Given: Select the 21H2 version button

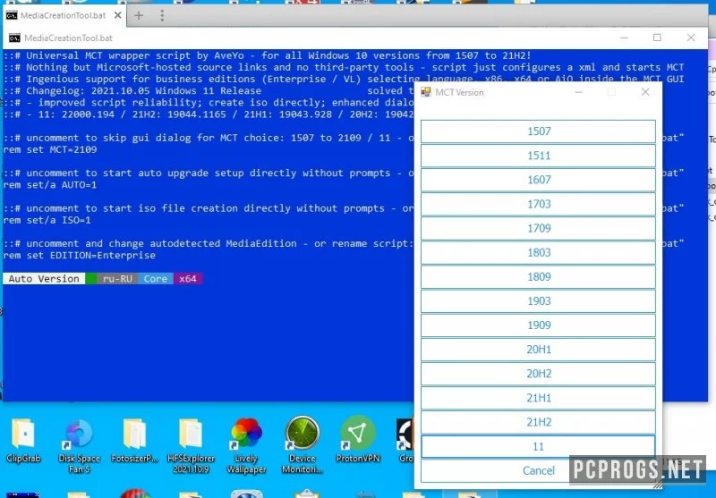Looking at the screenshot, I should tap(539, 422).
